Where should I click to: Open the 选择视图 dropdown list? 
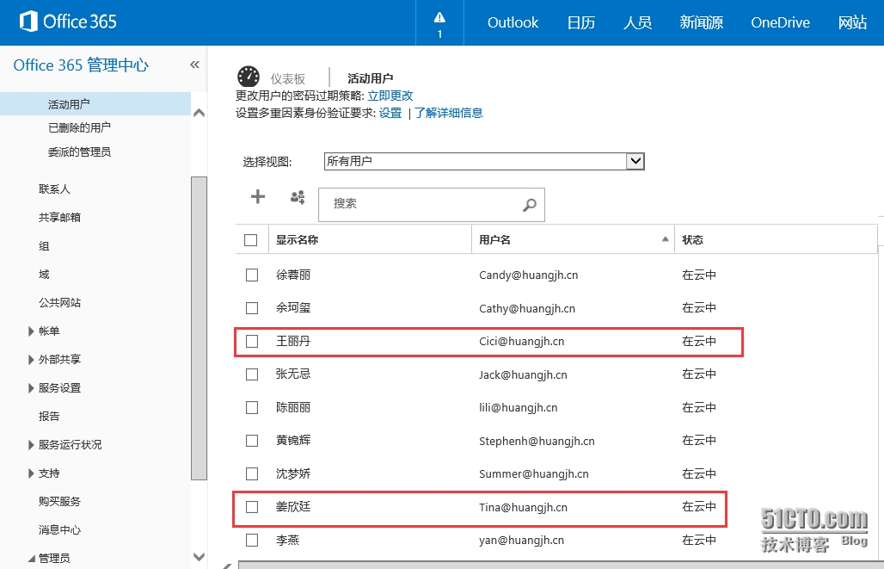pyautogui.click(x=635, y=161)
